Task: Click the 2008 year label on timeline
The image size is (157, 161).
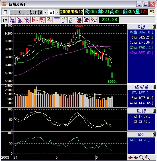Action: 5,158
